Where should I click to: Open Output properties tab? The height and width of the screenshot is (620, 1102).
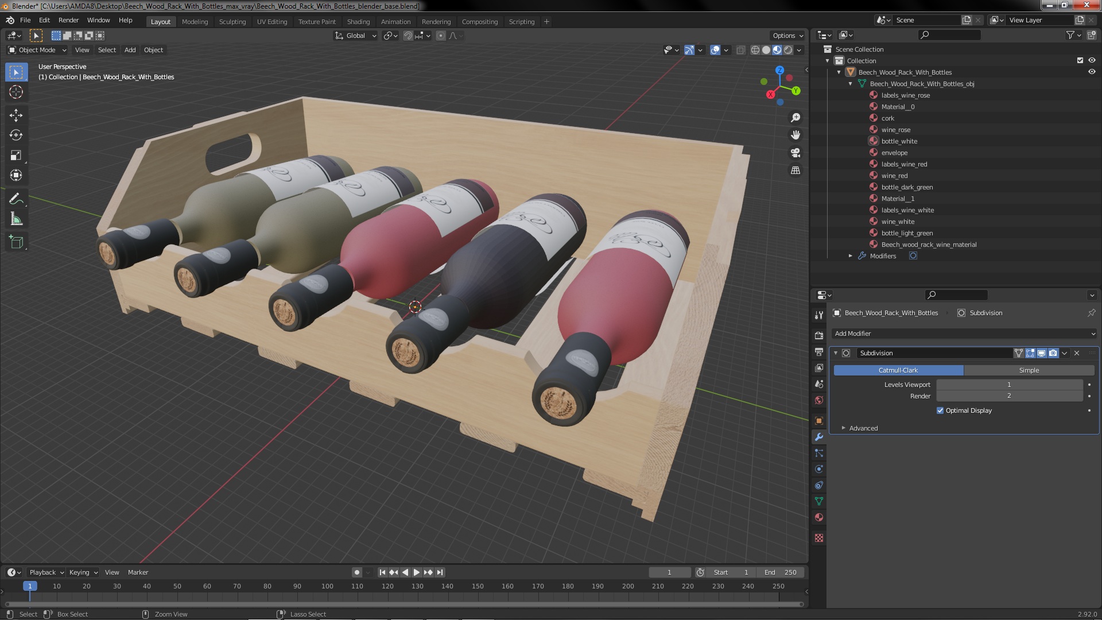819,351
